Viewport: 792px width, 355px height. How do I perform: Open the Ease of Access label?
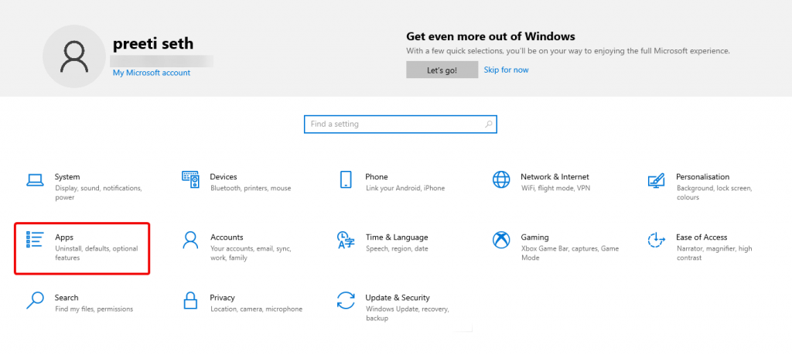click(x=702, y=237)
